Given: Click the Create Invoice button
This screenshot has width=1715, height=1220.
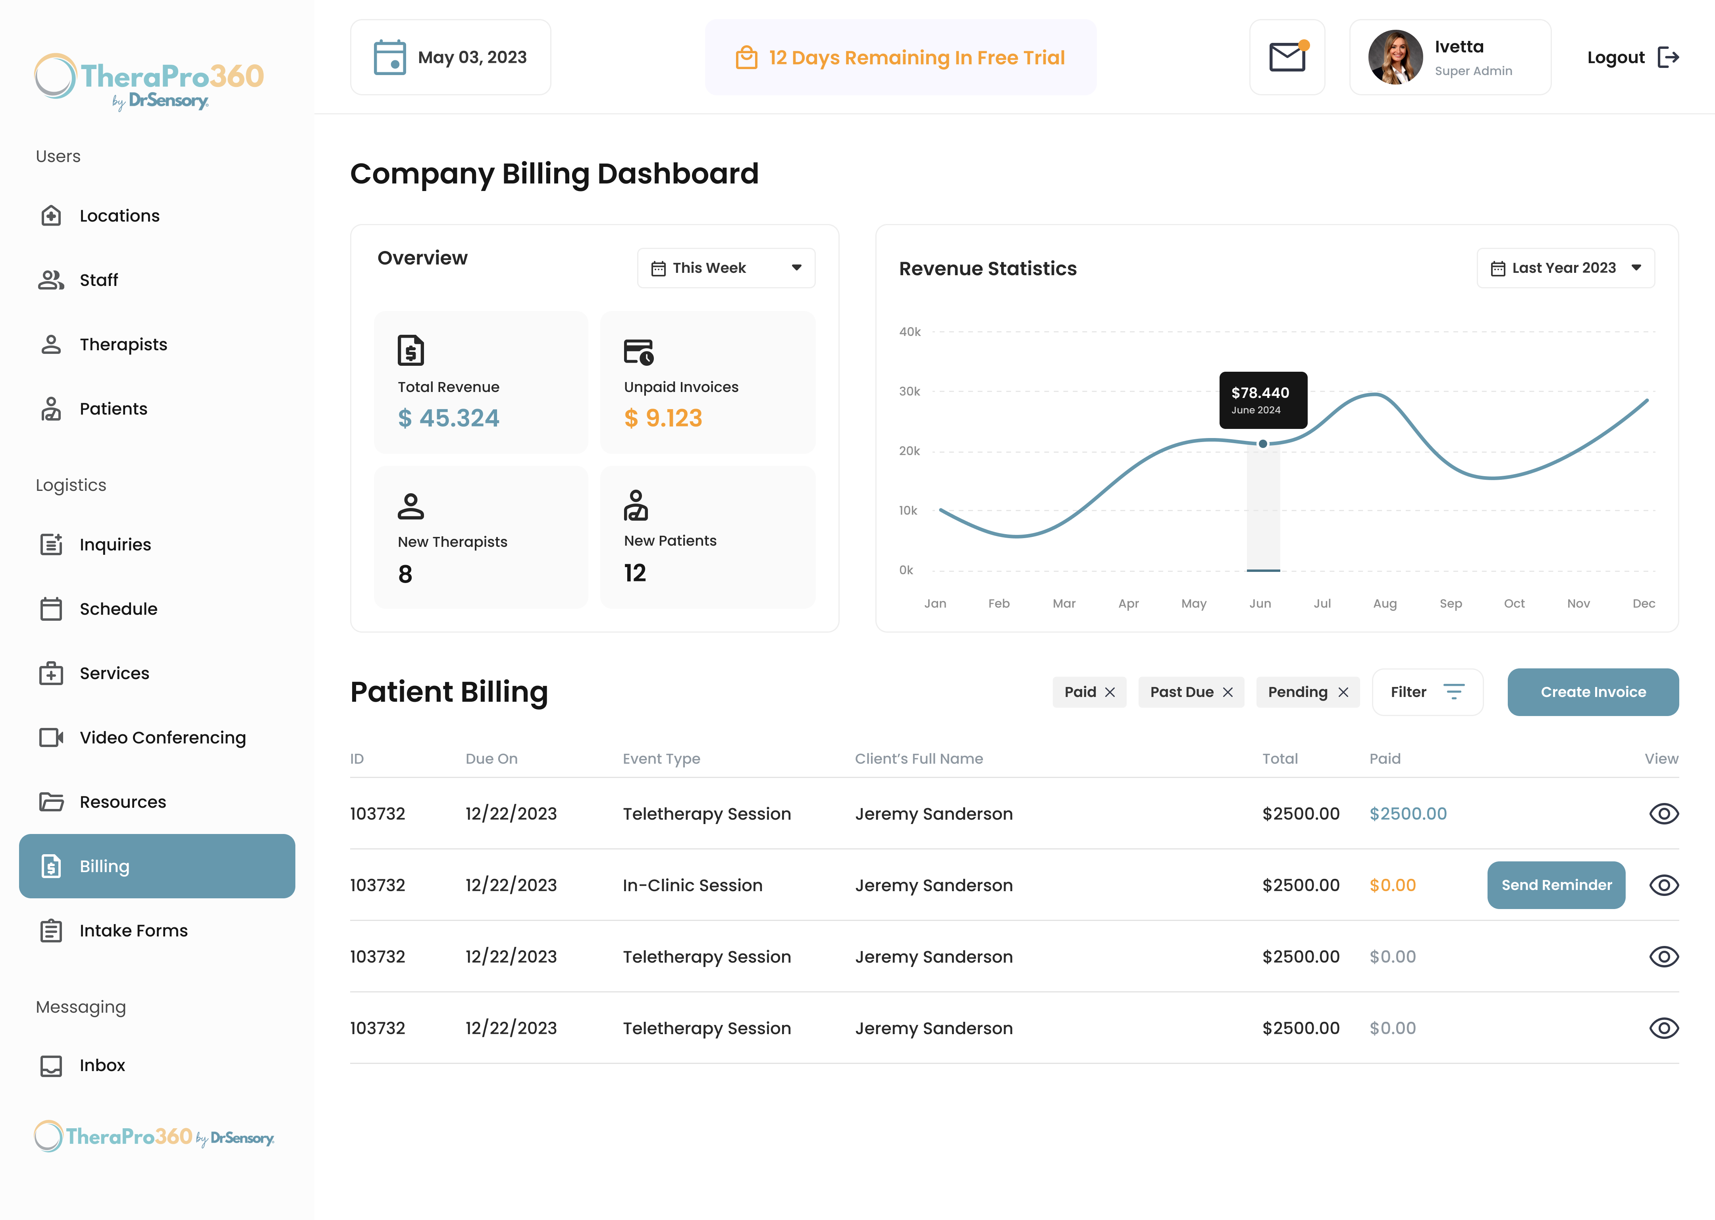Looking at the screenshot, I should 1593,692.
